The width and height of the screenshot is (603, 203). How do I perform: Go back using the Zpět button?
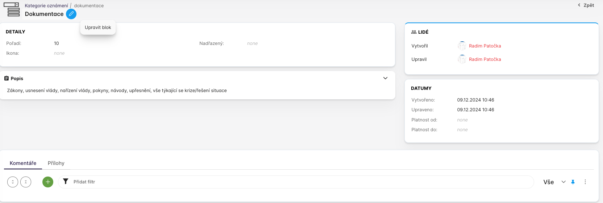point(586,5)
